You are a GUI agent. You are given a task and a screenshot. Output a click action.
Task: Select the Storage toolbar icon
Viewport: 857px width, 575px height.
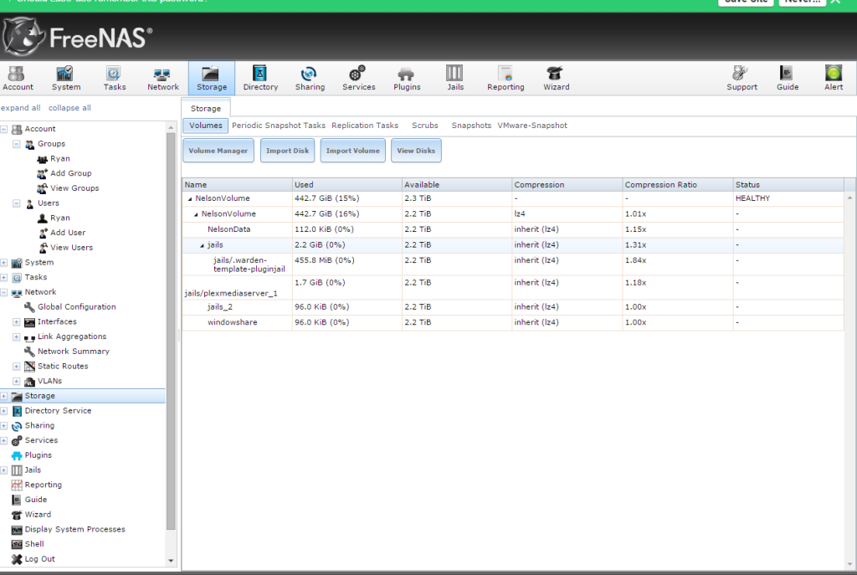pyautogui.click(x=212, y=78)
